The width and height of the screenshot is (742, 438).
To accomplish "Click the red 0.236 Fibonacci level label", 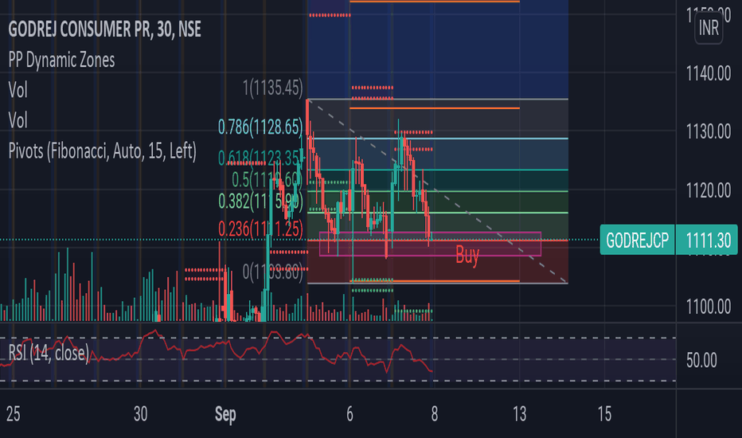I will coord(260,229).
